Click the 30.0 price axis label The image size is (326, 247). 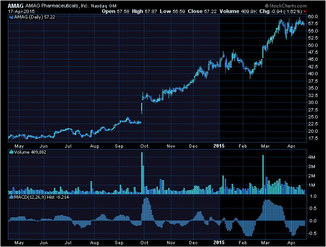pyautogui.click(x=313, y=103)
